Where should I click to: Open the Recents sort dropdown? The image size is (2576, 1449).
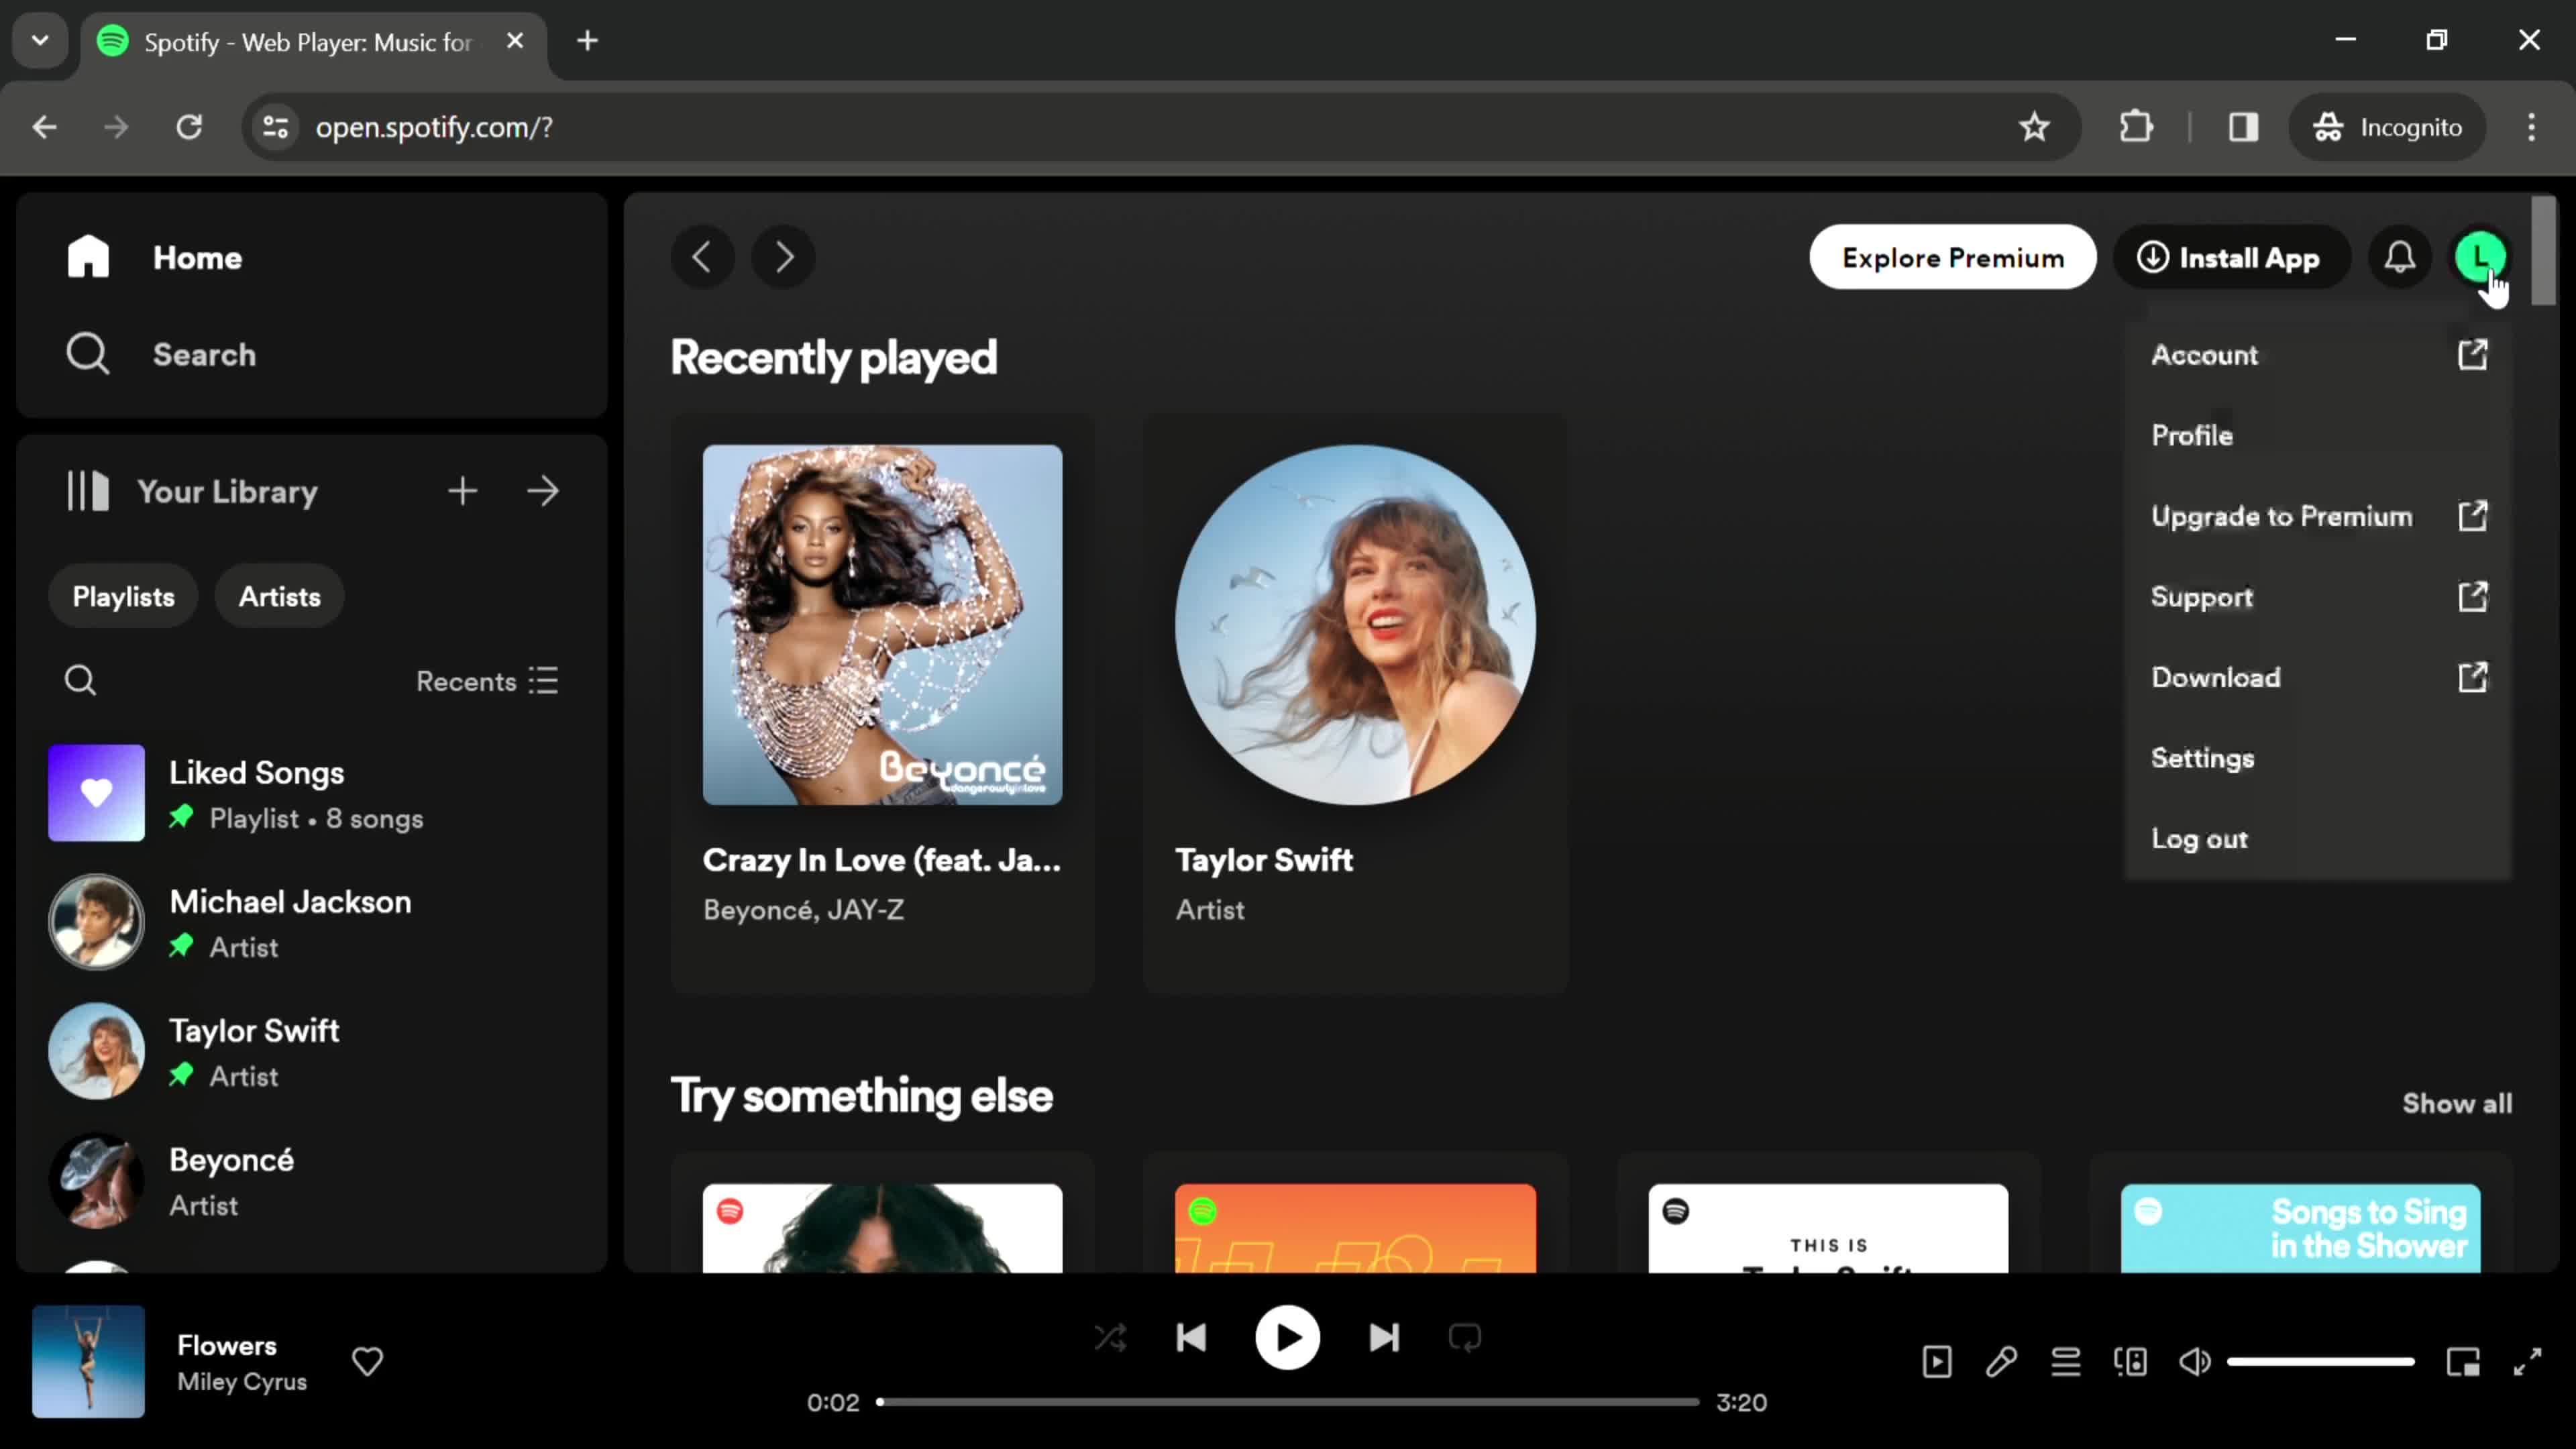(x=487, y=681)
